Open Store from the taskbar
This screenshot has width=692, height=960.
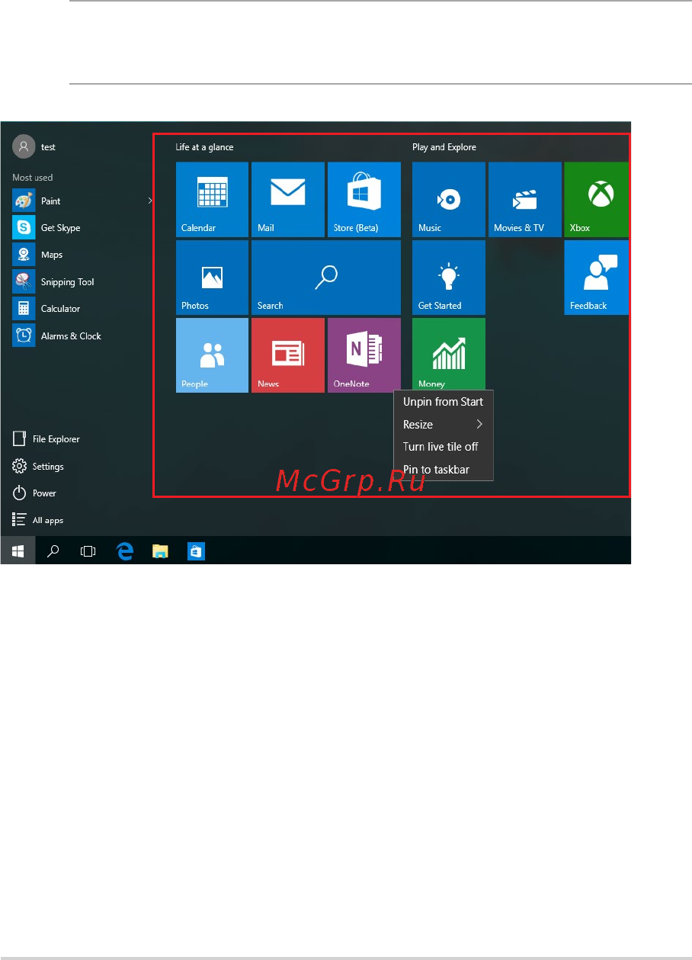pos(196,551)
